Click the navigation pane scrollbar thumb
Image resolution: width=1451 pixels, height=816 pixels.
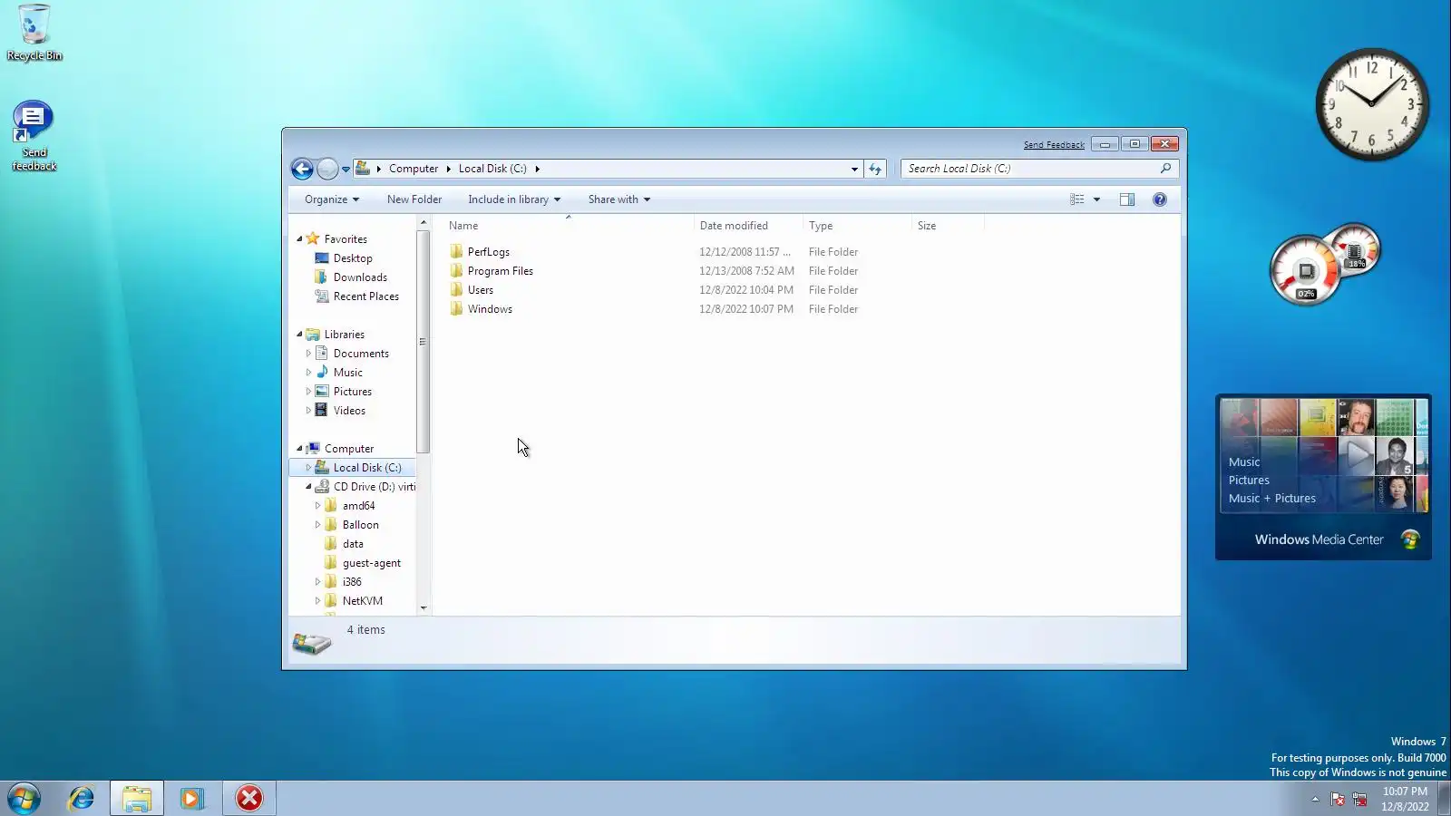(423, 342)
